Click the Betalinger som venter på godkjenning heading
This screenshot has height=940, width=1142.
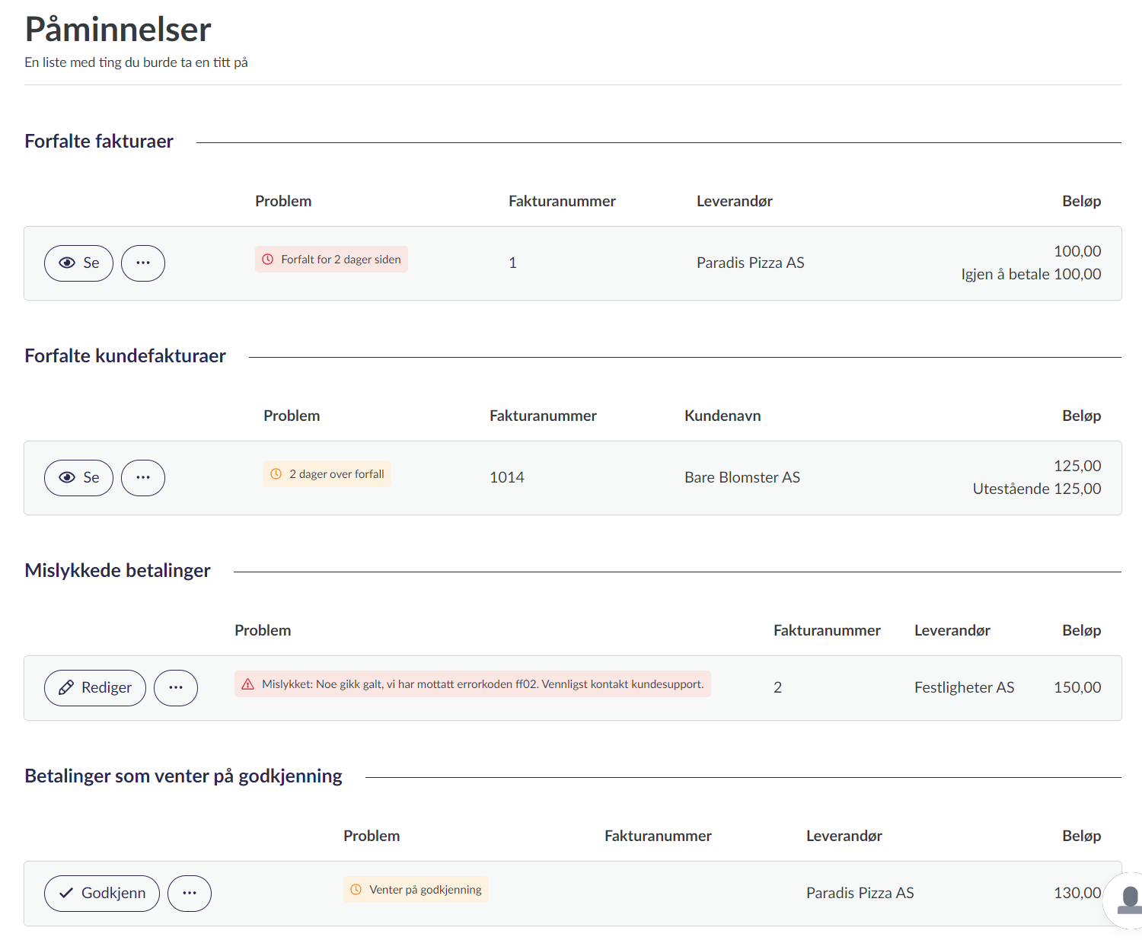coord(183,776)
